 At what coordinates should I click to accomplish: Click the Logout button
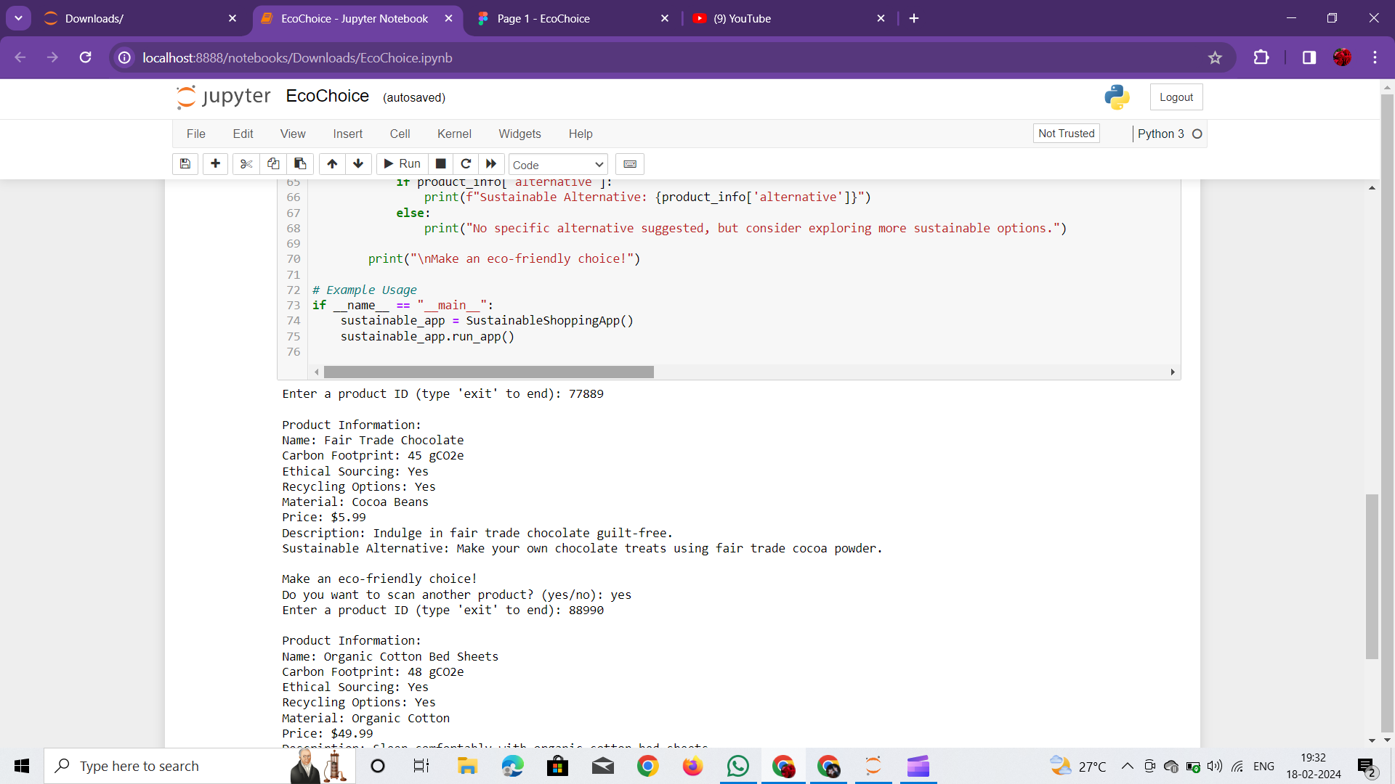pos(1176,97)
